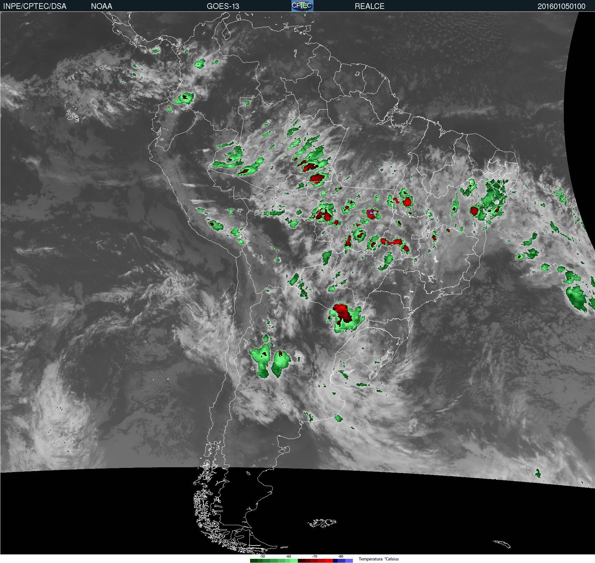Click the -70 legend value

pos(314,556)
